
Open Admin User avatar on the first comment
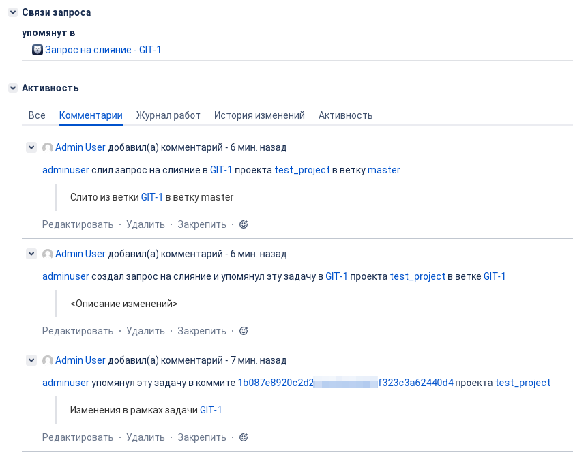coord(46,147)
